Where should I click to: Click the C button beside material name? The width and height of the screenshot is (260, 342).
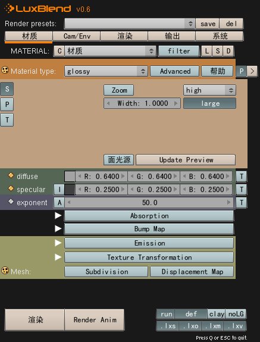coord(59,51)
